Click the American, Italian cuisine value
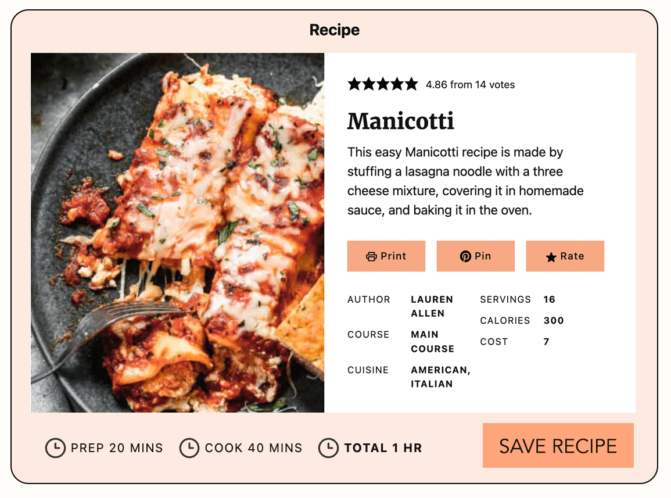 click(x=440, y=377)
